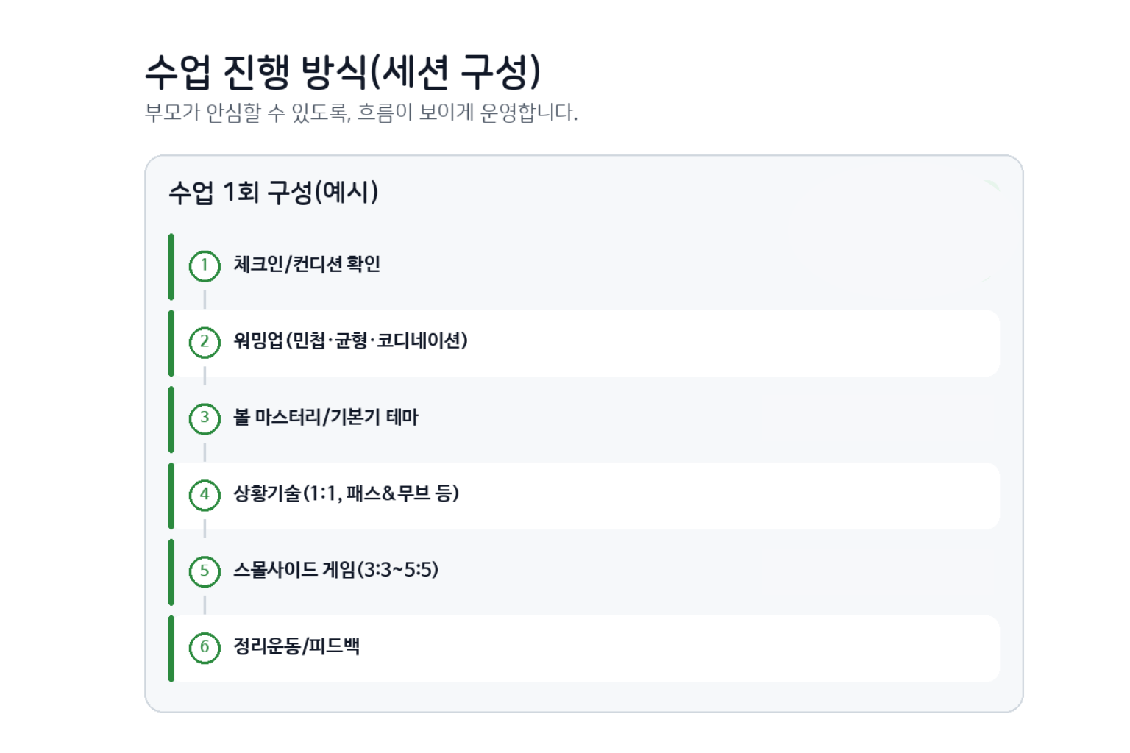Click the '스몰사이드 게임(3:3~5:5)' step label
1130x753 pixels.
coord(335,570)
